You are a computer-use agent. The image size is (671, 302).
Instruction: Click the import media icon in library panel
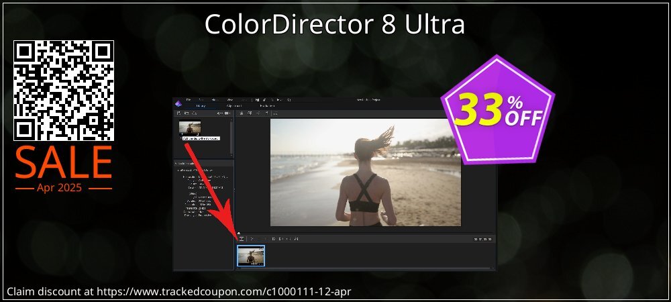point(179,113)
